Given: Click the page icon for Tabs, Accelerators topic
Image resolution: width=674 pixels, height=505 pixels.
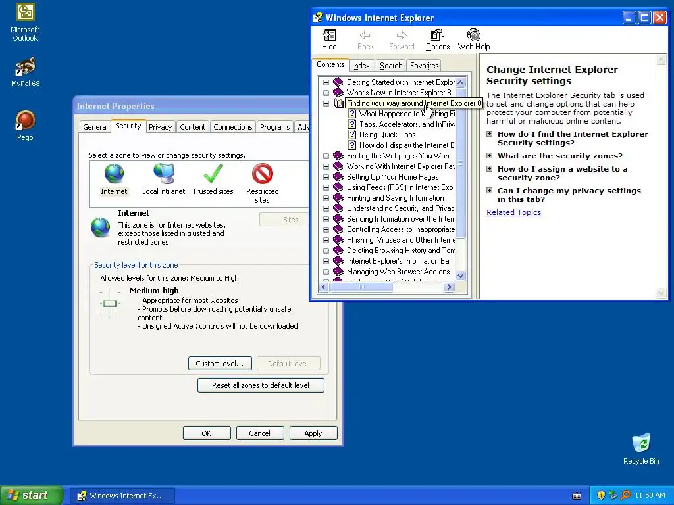Looking at the screenshot, I should [352, 124].
